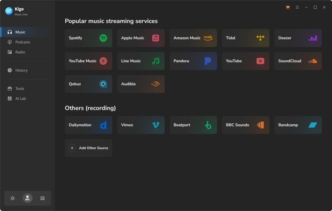332x211 pixels.
Task: Pick the Tidal label
Action: (231, 38)
